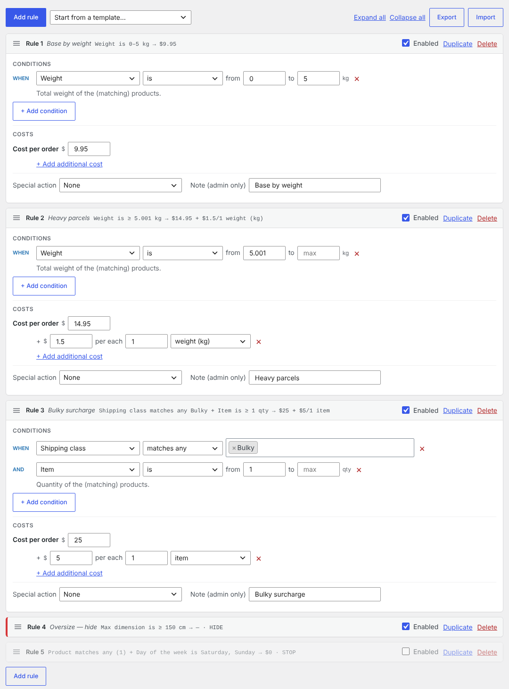Add additional cost to Rule 3
The image size is (509, 689).
[x=69, y=573]
